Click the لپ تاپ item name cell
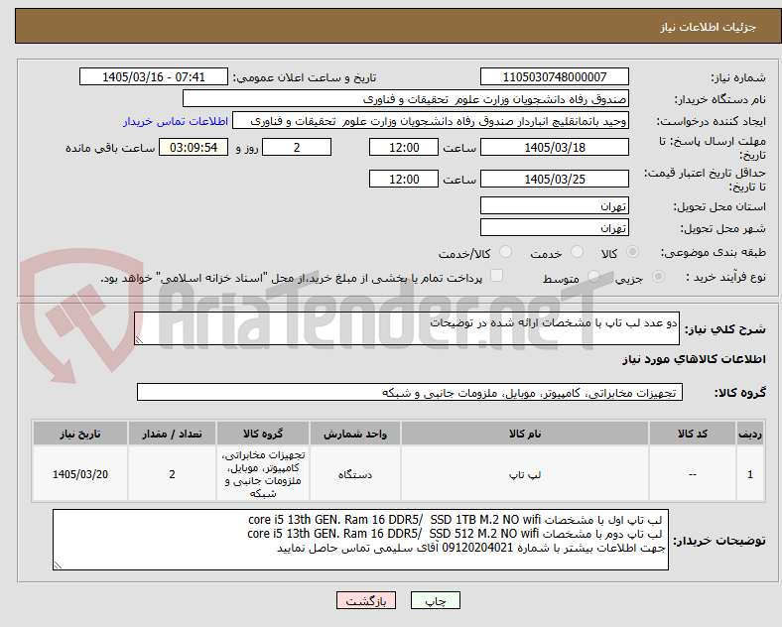782x627 pixels. (525, 474)
